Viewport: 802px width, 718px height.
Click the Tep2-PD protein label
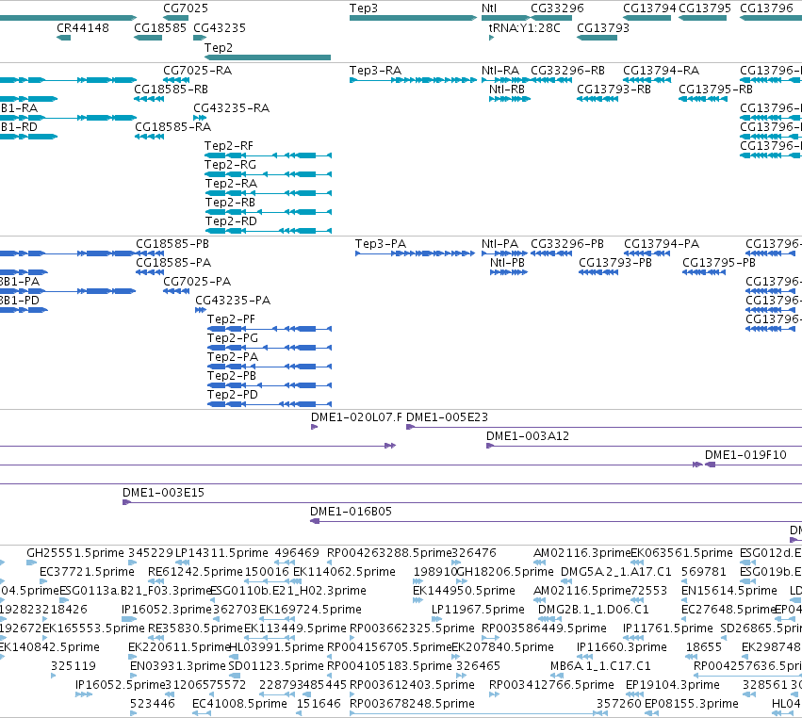[x=233, y=394]
